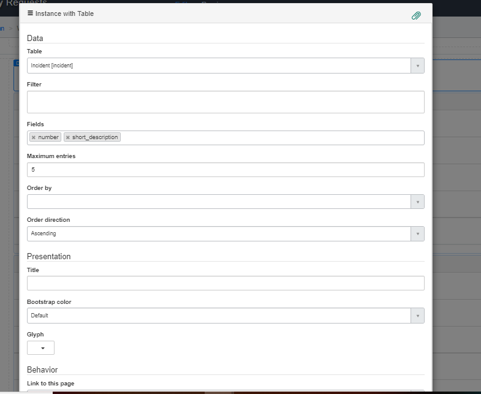Select the "short_description" tag label

coord(95,137)
